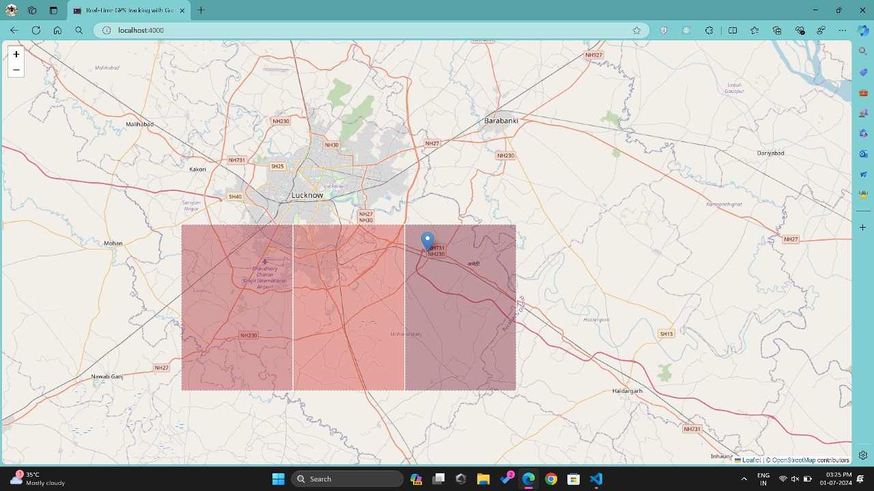874x491 pixels.
Task: Open Edge Copilot sidebar
Action: tap(863, 30)
